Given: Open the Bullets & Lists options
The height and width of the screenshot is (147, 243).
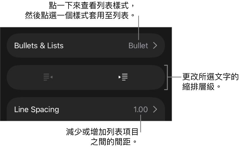Looking at the screenshot, I should coord(86,46).
